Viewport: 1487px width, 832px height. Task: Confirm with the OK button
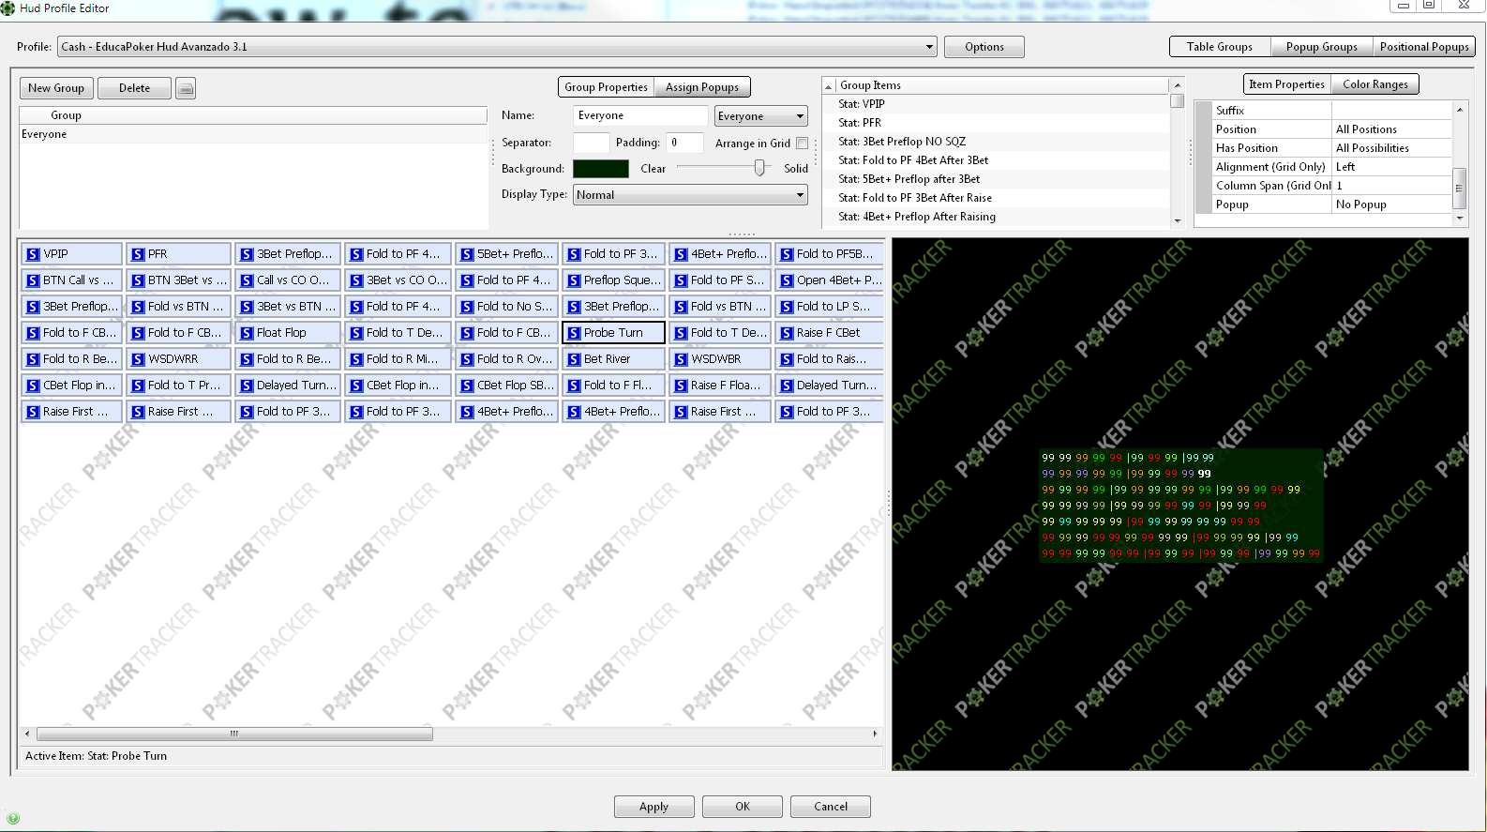(x=742, y=807)
